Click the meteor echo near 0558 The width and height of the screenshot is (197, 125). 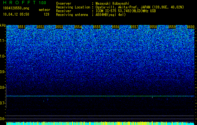pyautogui.click(x=152, y=97)
